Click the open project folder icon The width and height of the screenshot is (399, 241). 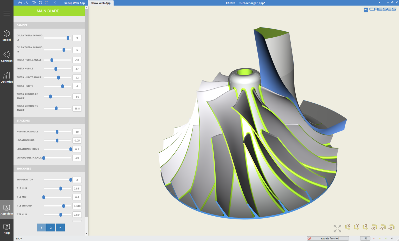click(20, 3)
